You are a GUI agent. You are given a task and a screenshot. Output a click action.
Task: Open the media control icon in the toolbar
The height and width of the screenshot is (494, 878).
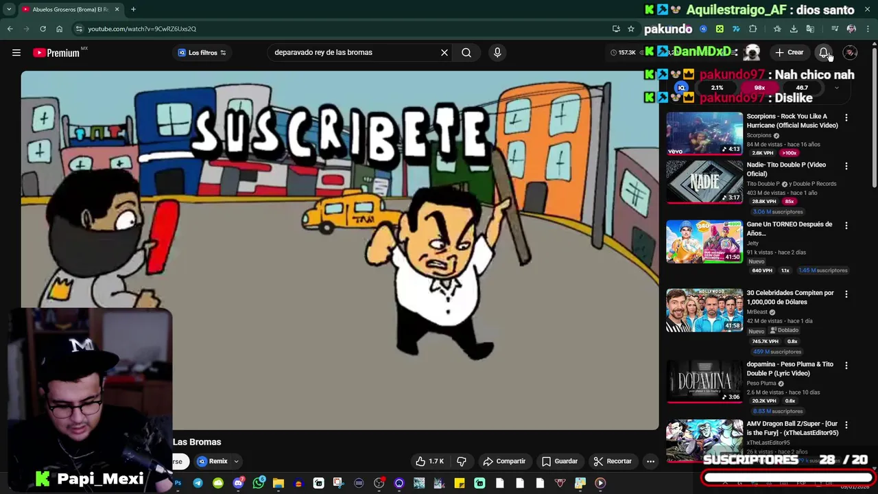(x=835, y=29)
